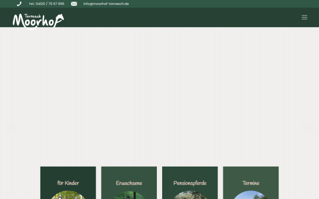Click the für Kinder circular photo

[68, 195]
